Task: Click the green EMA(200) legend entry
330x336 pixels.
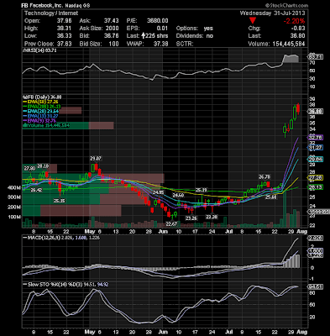Action: click(42, 107)
